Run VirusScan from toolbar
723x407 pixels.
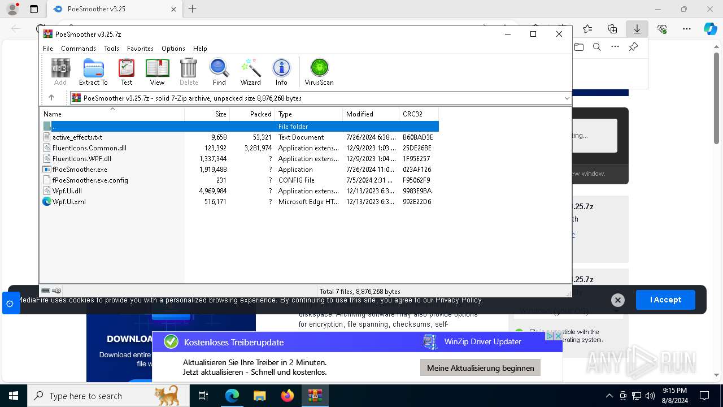[319, 72]
